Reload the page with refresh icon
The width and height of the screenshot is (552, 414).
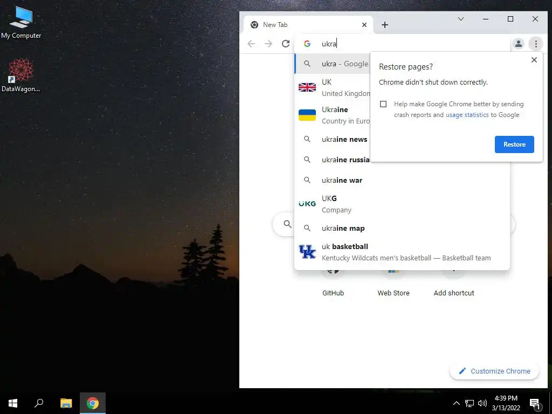pos(286,44)
